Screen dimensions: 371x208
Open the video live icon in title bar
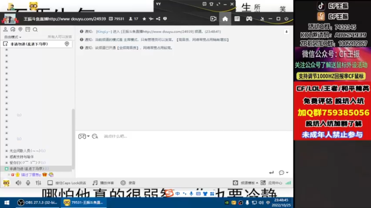[213, 18]
